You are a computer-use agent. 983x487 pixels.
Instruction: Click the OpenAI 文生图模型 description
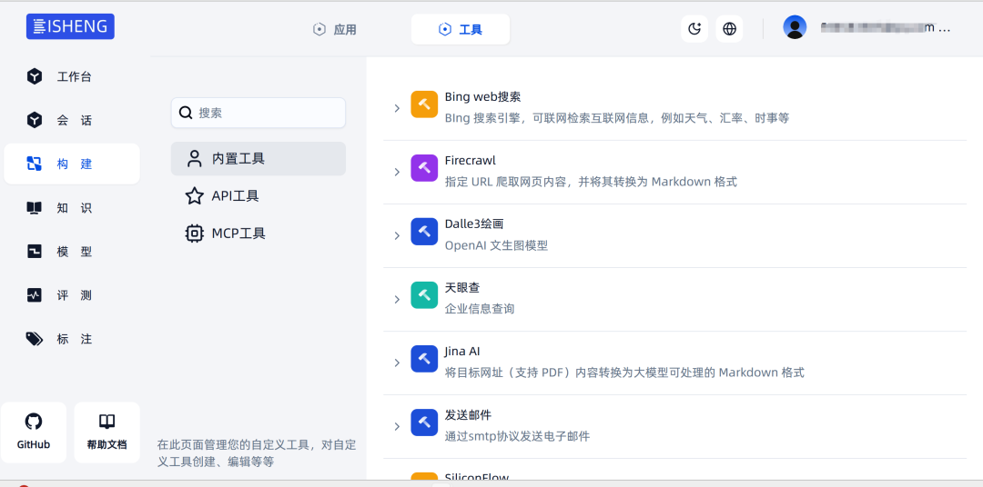(x=497, y=245)
